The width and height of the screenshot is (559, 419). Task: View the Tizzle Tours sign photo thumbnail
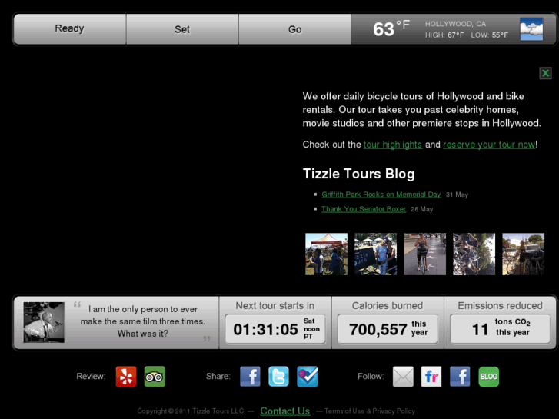coord(375,254)
